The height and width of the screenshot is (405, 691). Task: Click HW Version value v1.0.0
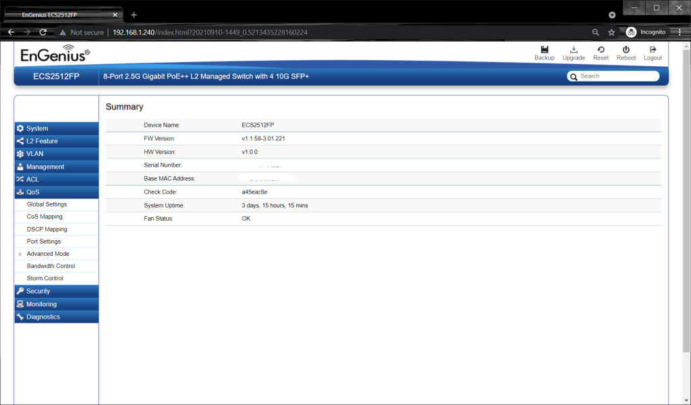(x=250, y=152)
